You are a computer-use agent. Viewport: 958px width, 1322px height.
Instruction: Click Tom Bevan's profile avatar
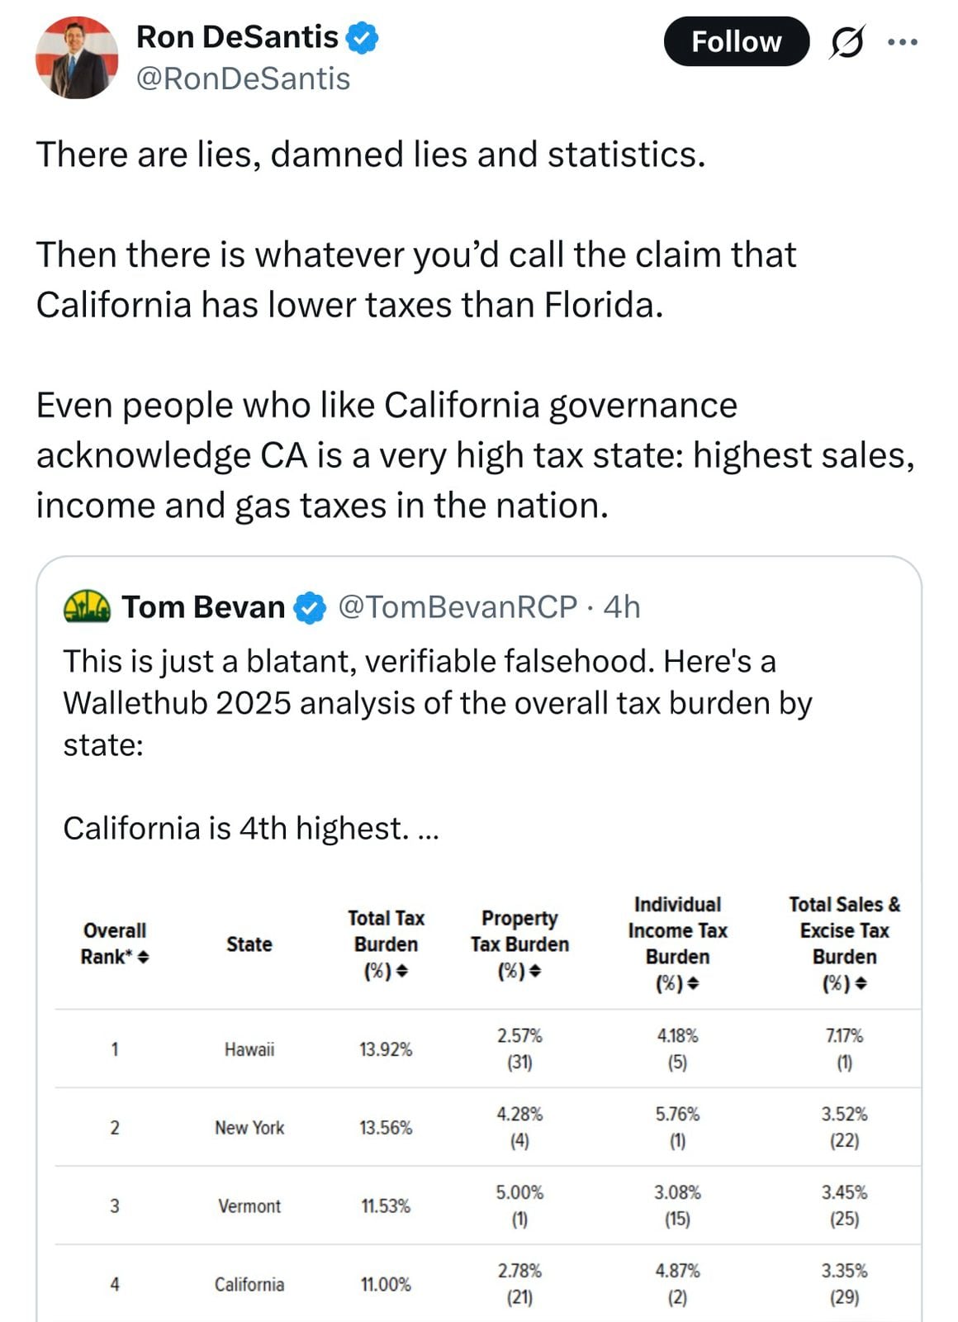pos(85,607)
